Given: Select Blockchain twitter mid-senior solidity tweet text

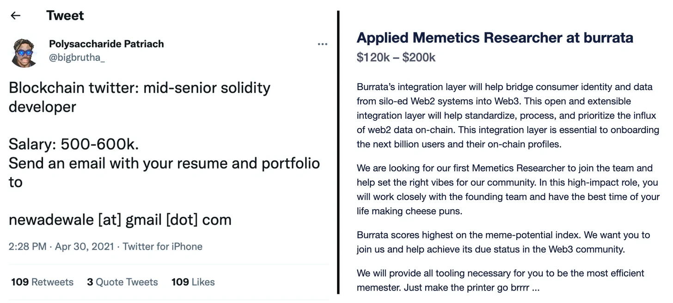Looking at the screenshot, I should (x=140, y=97).
